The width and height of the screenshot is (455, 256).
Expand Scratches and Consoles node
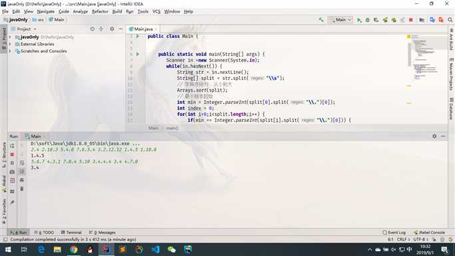point(10,51)
